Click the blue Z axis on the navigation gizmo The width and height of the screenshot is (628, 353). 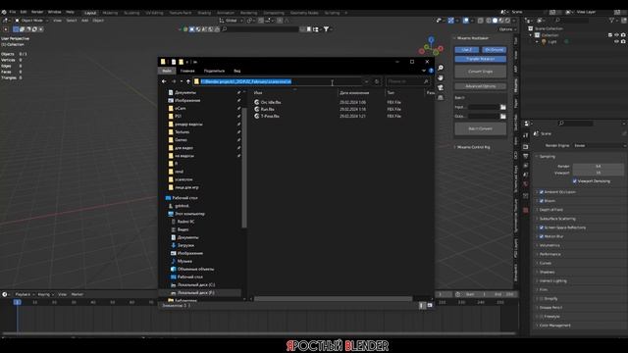pyautogui.click(x=432, y=40)
